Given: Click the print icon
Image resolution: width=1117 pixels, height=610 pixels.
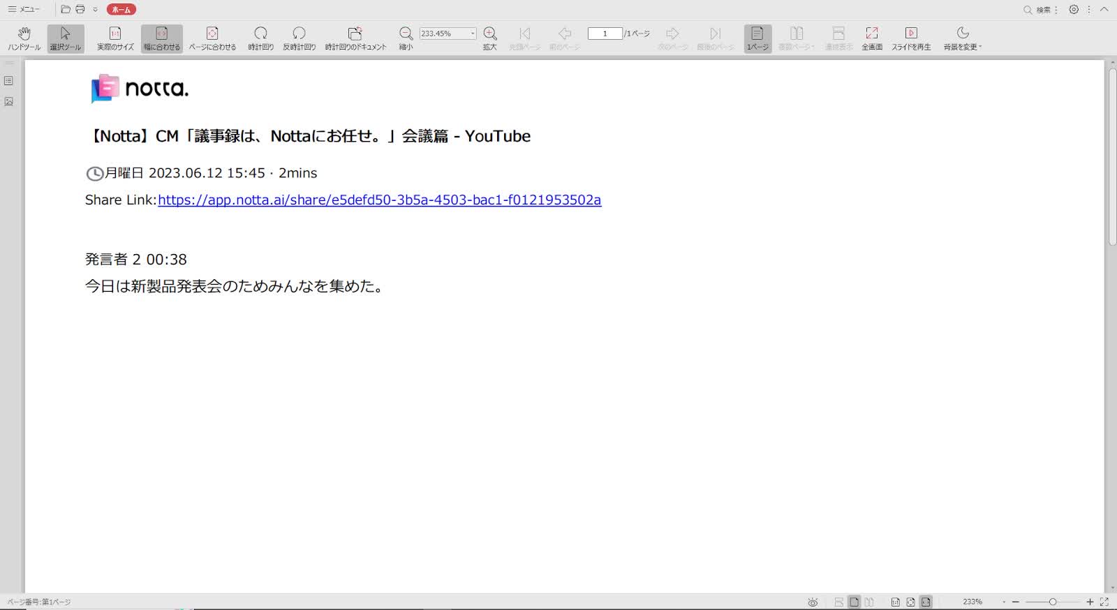Looking at the screenshot, I should [80, 9].
